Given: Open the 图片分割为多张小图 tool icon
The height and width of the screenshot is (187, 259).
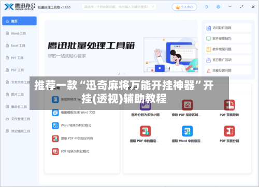Looking at the screenshot, I should (145, 105).
